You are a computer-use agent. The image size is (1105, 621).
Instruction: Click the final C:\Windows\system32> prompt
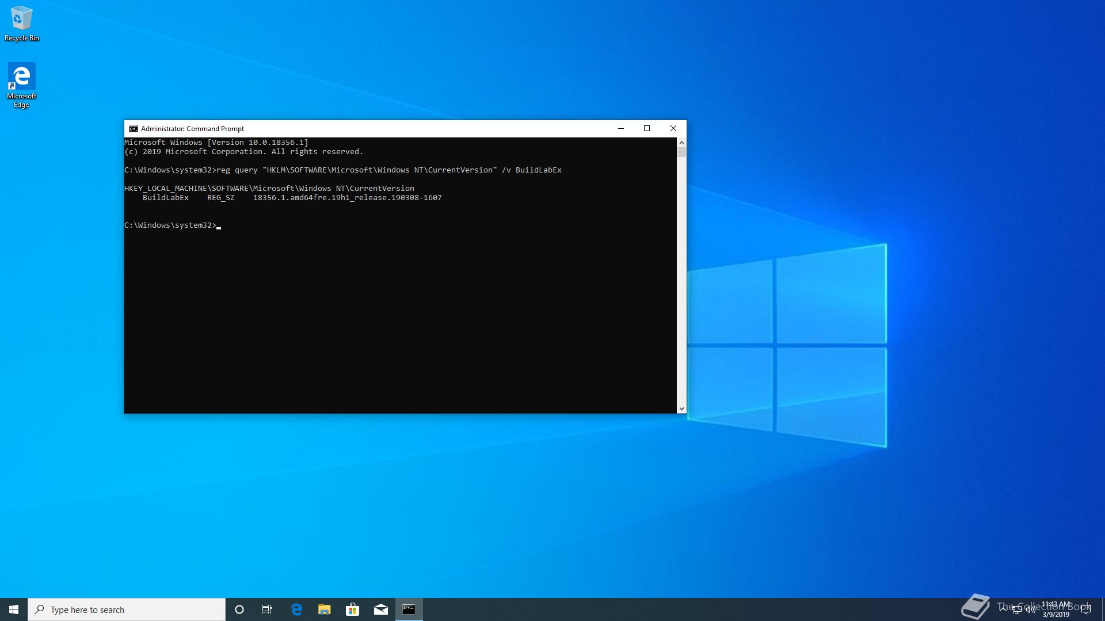click(x=170, y=225)
